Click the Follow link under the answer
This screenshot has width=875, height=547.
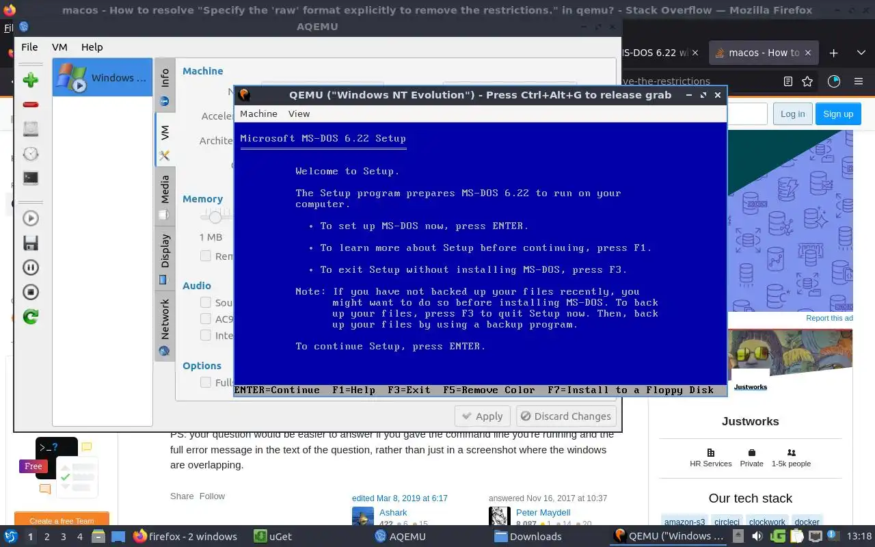pyautogui.click(x=212, y=496)
